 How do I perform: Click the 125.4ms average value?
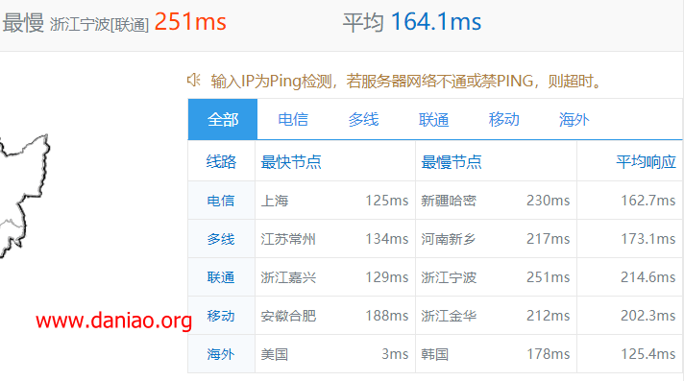648,354
